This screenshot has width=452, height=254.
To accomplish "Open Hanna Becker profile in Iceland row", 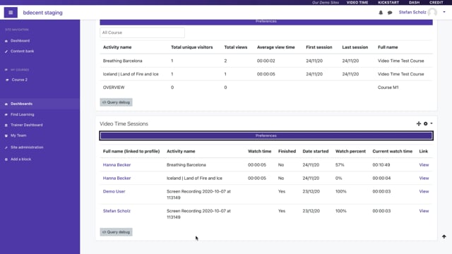I will [x=117, y=178].
